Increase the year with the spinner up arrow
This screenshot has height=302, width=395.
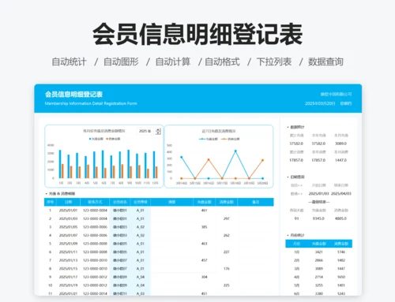pos(158,129)
